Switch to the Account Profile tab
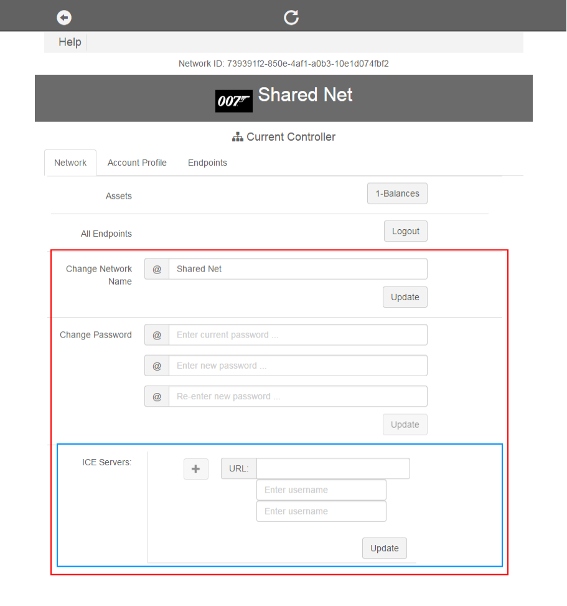This screenshot has width=567, height=606. [x=137, y=163]
